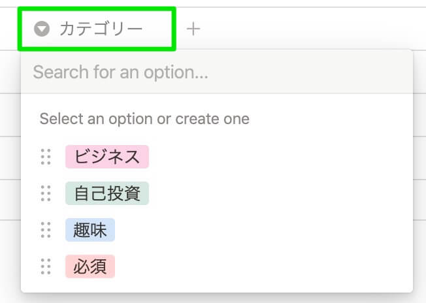The image size is (426, 303).
Task: Click the select-type icon beside カテゴリー
Action: click(42, 29)
